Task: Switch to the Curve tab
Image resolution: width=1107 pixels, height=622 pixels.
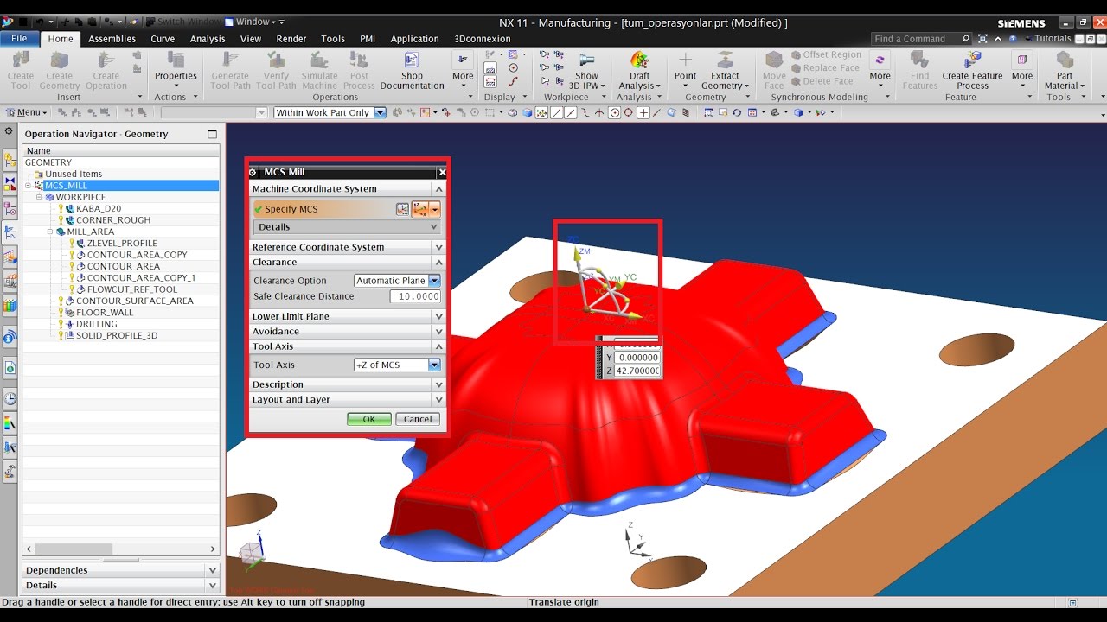Action: (163, 39)
